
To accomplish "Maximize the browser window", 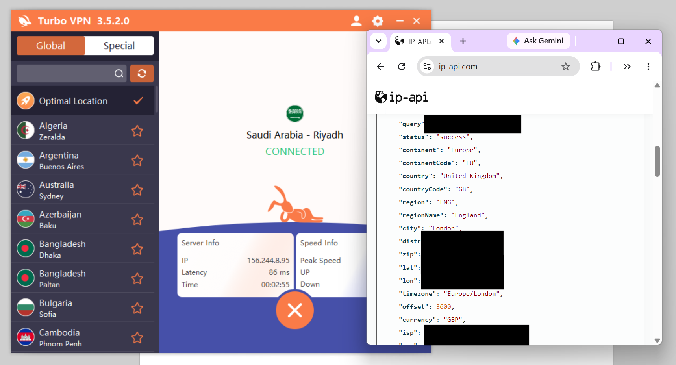I will 621,41.
